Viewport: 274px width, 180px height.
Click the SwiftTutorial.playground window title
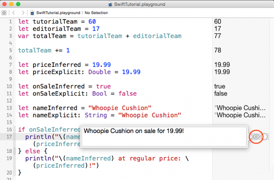140,4
